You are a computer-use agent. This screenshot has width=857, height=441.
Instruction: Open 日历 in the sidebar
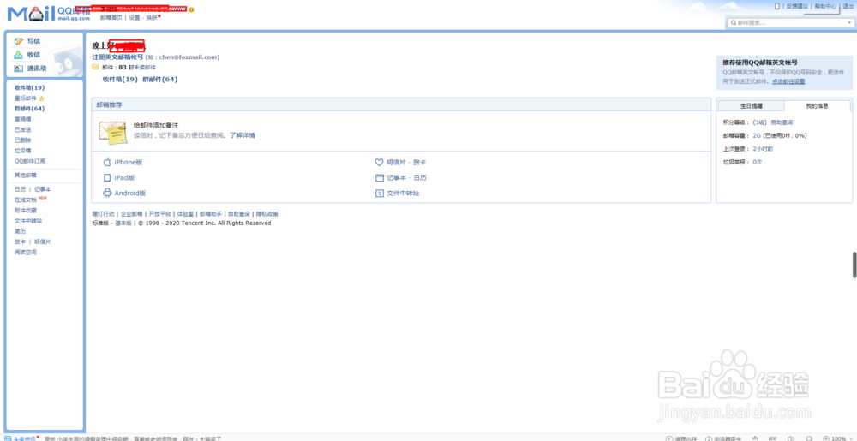coord(21,189)
